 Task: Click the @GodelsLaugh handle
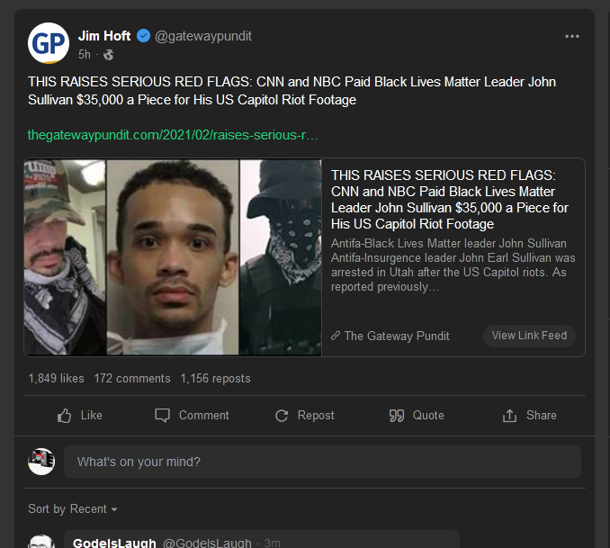click(x=207, y=543)
